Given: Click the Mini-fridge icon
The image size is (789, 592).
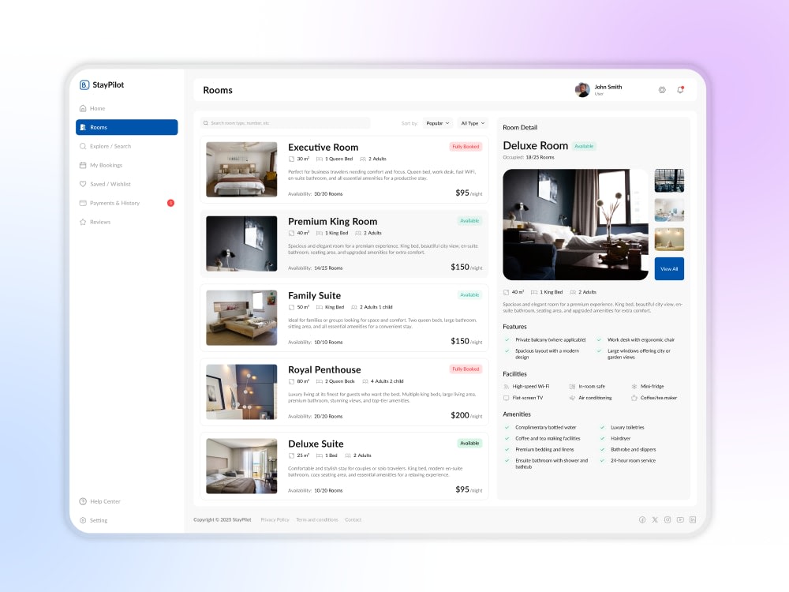Looking at the screenshot, I should (x=634, y=387).
